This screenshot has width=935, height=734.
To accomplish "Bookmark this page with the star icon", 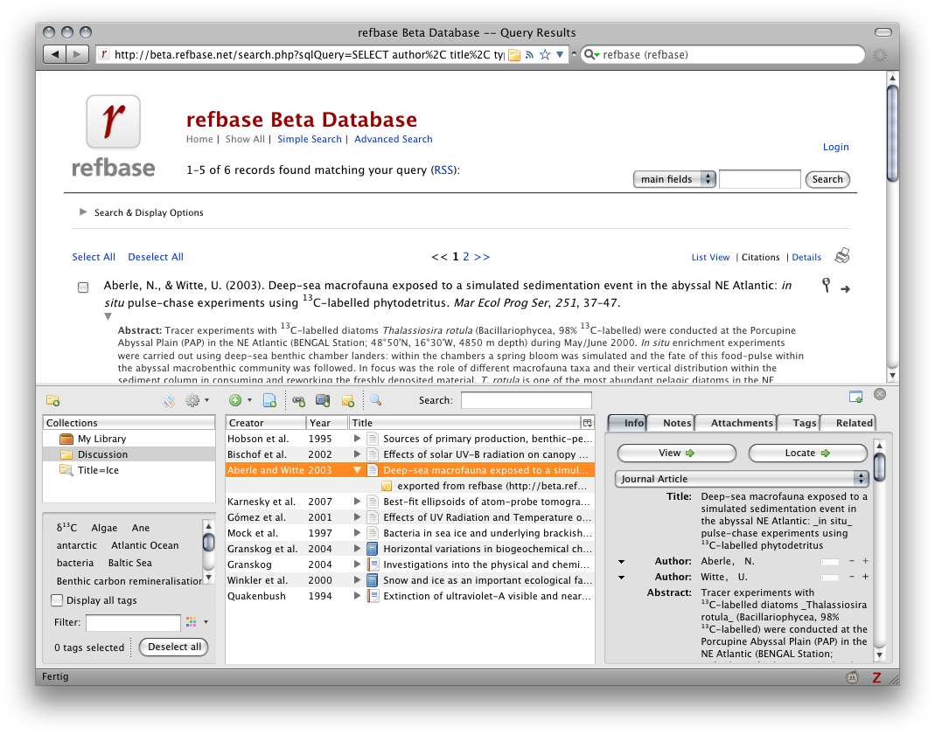I will (545, 55).
